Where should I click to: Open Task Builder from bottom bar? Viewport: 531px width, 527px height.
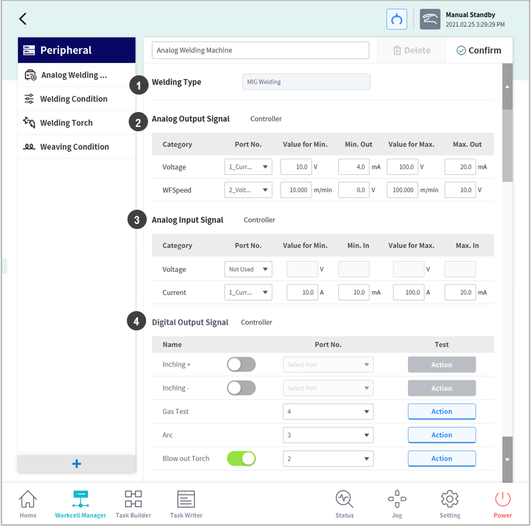pos(133,503)
